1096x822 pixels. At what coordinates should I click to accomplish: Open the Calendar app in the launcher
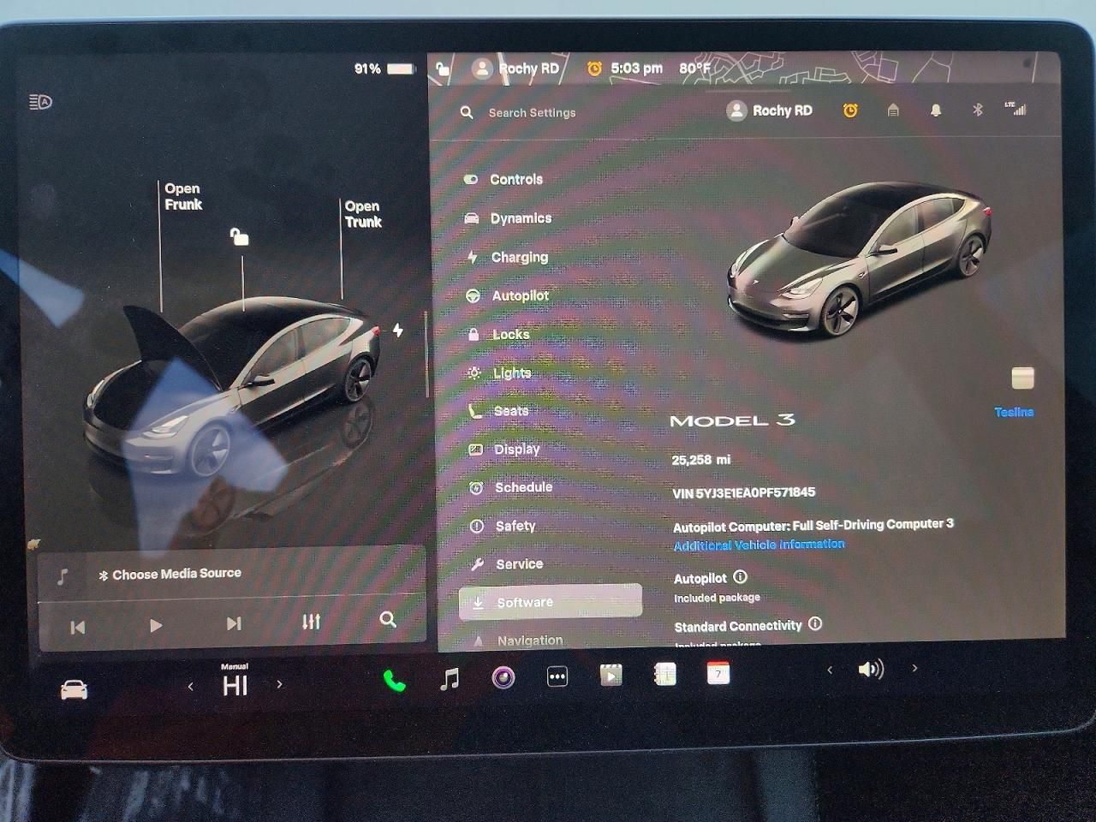pos(718,676)
